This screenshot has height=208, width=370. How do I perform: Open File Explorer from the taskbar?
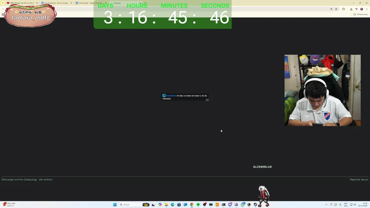pyautogui.click(x=166, y=205)
